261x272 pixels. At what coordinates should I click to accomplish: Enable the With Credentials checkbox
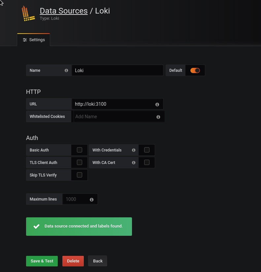[x=147, y=150]
